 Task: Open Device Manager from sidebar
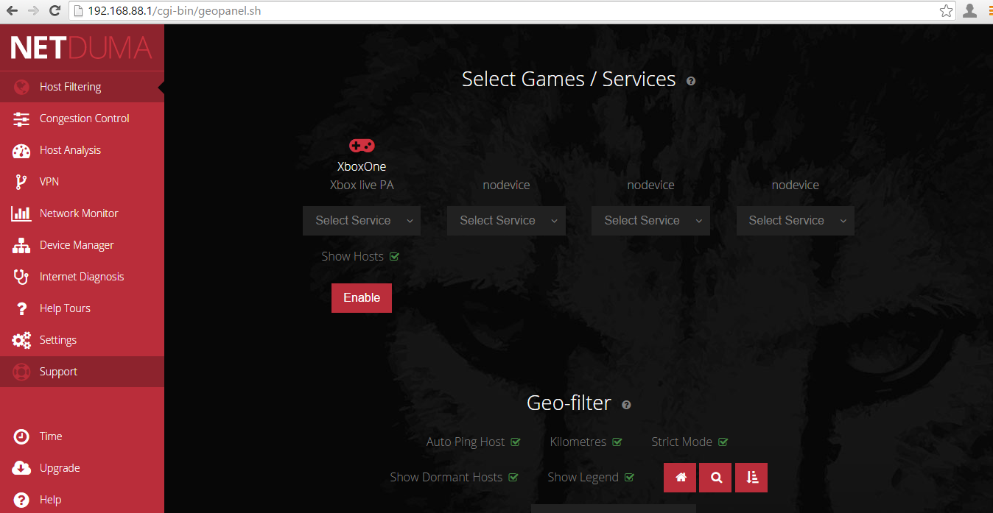pos(82,245)
